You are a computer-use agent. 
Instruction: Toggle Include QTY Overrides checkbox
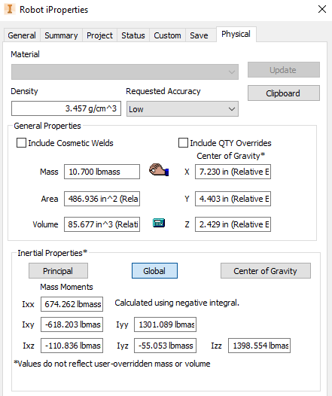pyautogui.click(x=183, y=143)
